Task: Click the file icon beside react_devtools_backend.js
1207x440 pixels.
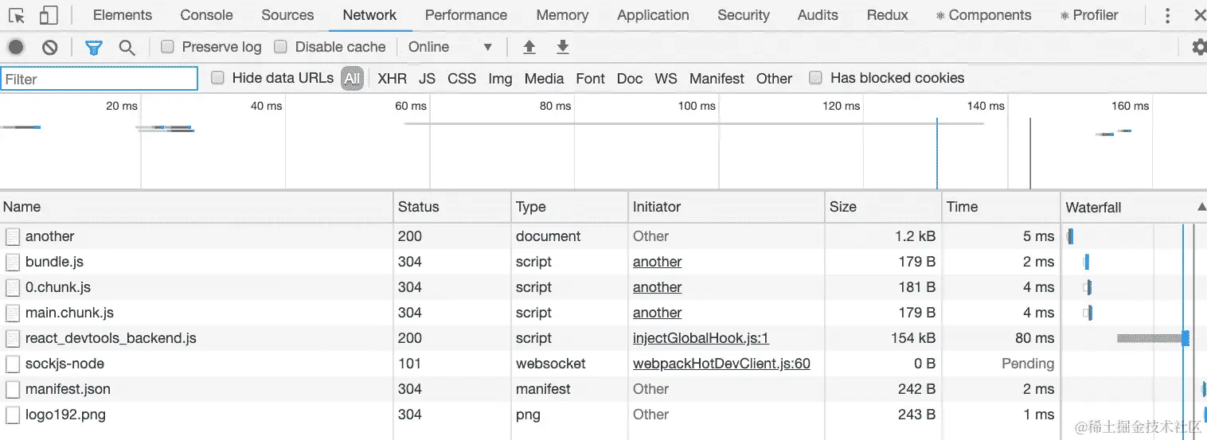Action: (12, 338)
